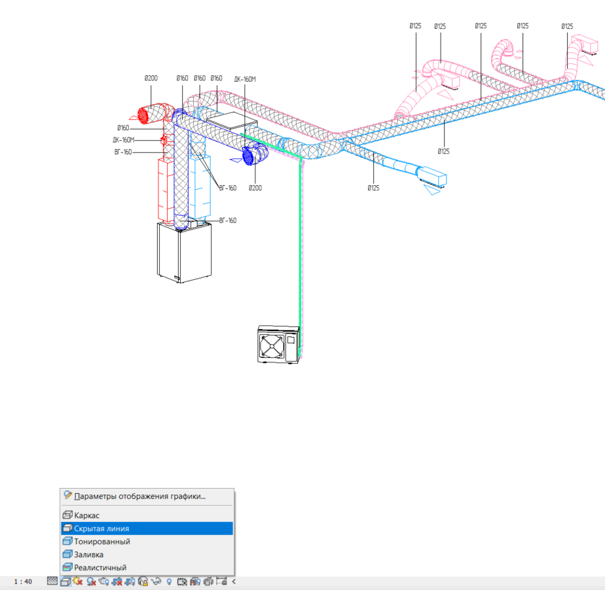
Task: Toggle shadows in the view bar
Action: [91, 581]
